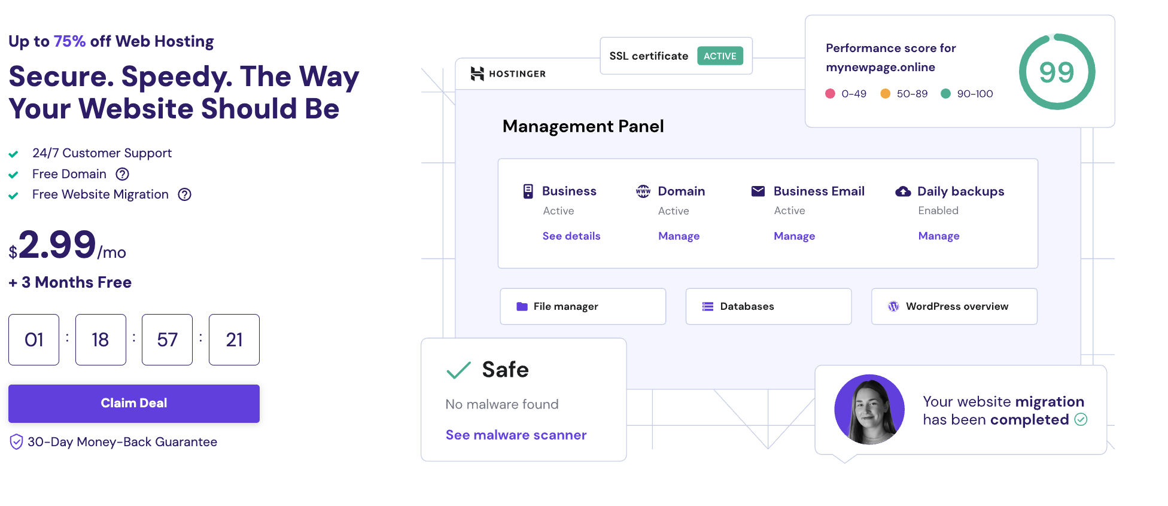Click the Free Website Migration help icon

point(185,194)
